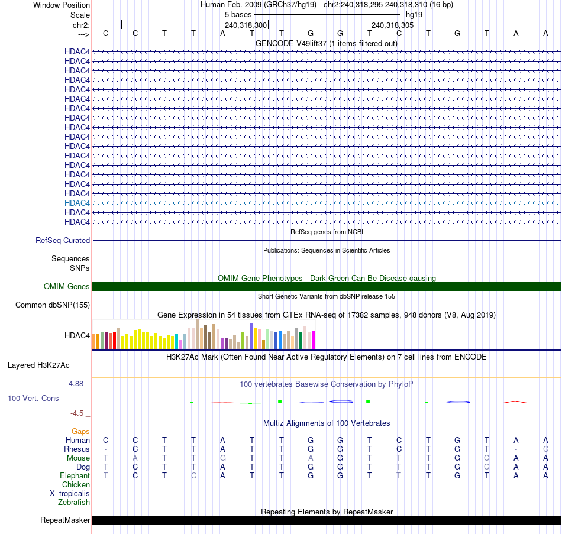Open H3K27Ac Mark ENCODE track title
This screenshot has height=534, width=562.
[327, 357]
